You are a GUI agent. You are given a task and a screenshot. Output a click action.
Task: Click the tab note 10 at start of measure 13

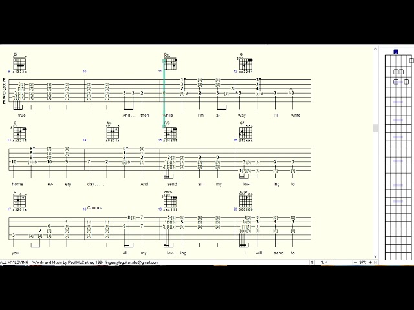[x=14, y=162]
